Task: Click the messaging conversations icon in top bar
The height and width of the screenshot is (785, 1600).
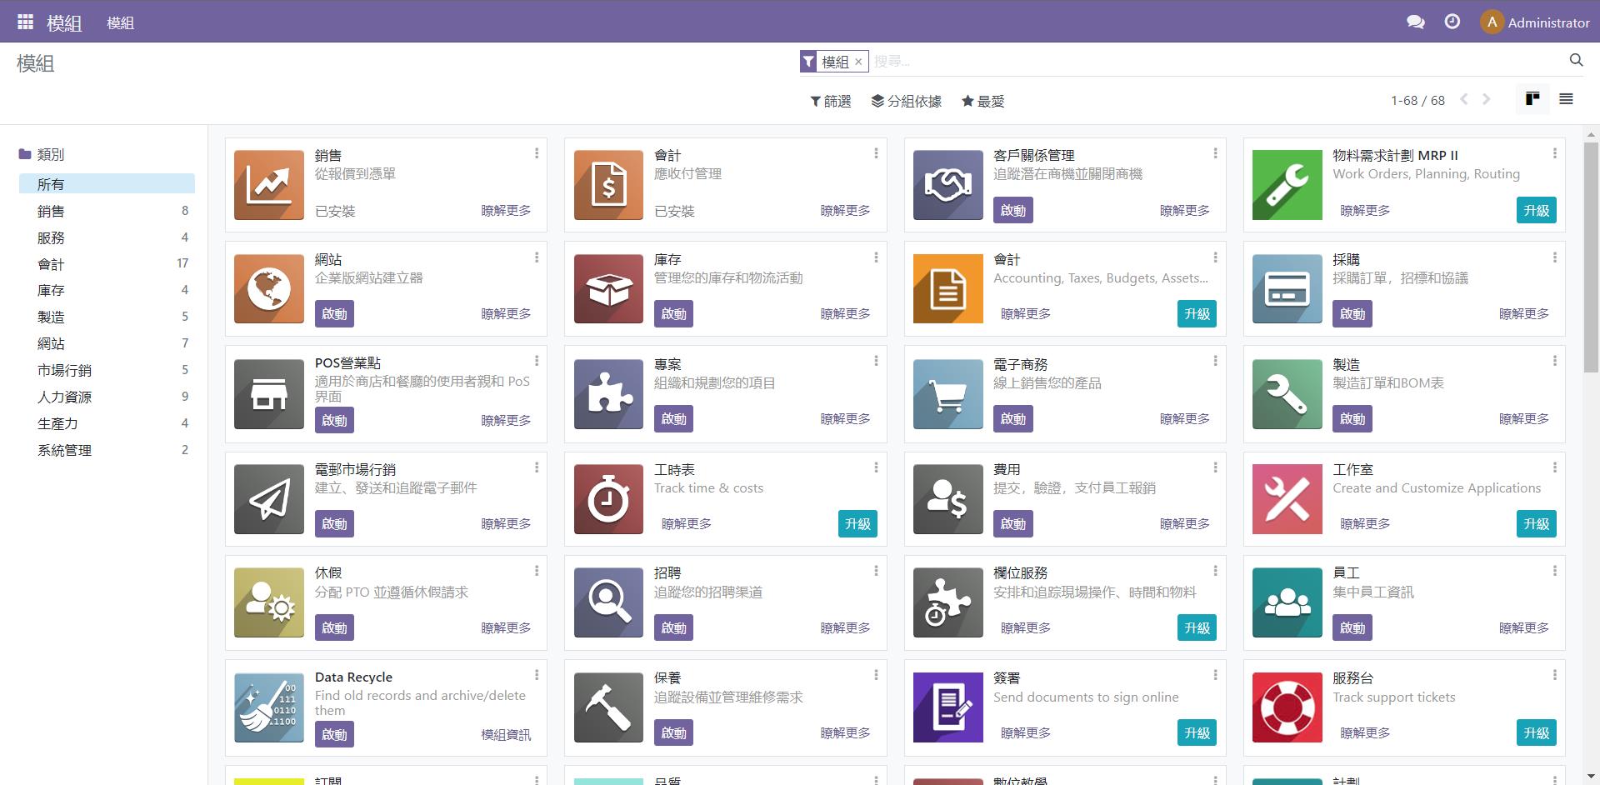Action: (x=1415, y=22)
